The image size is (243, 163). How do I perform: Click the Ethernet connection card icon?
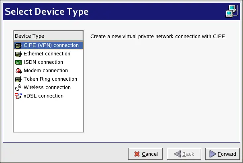tap(18, 54)
